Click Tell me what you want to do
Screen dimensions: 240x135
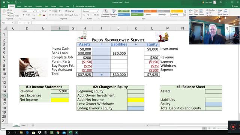pyautogui.click(x=85, y=6)
